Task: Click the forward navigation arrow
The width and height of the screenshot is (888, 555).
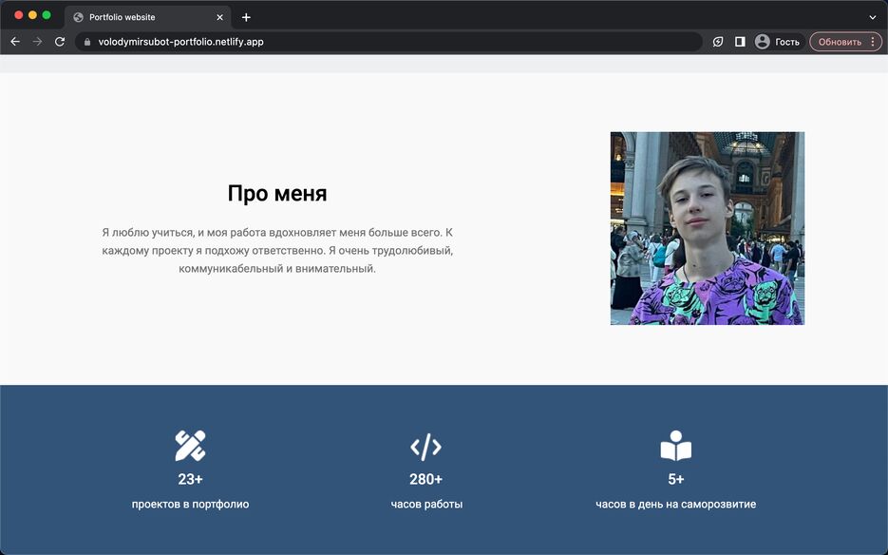Action: click(x=38, y=41)
